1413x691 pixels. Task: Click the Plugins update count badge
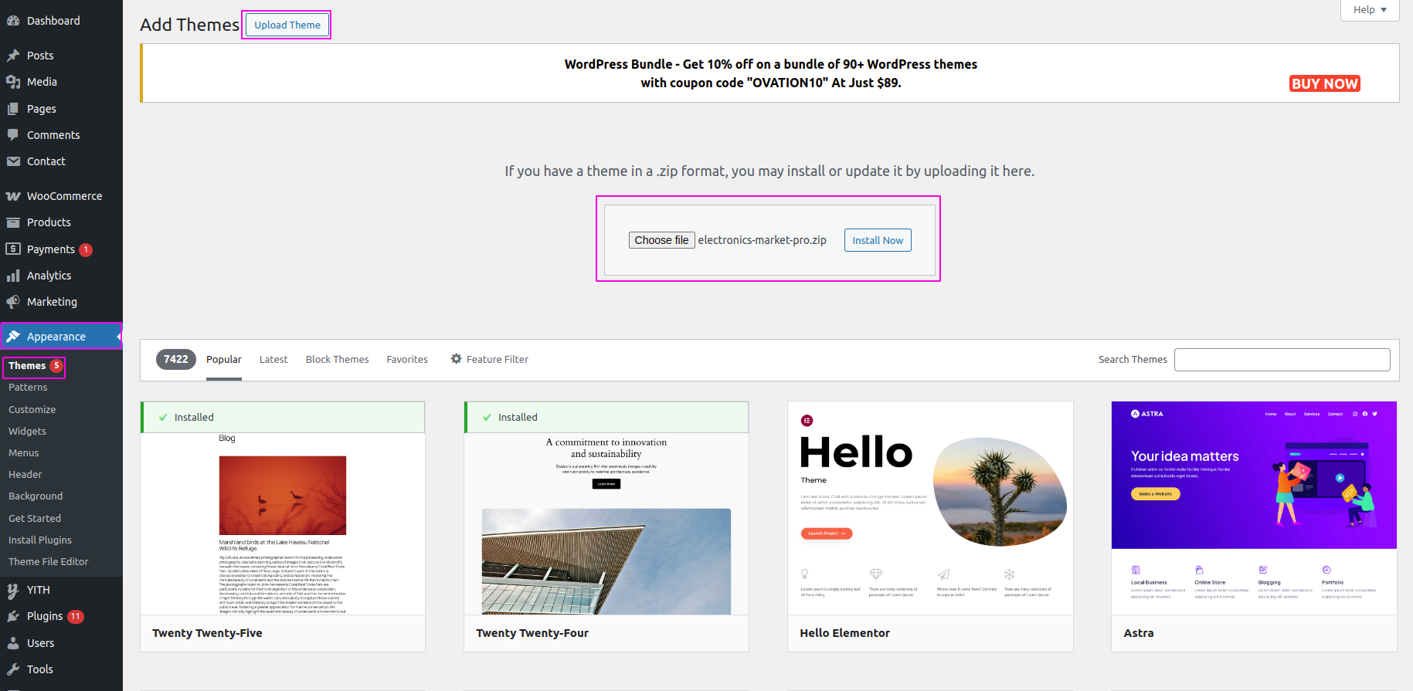[75, 616]
